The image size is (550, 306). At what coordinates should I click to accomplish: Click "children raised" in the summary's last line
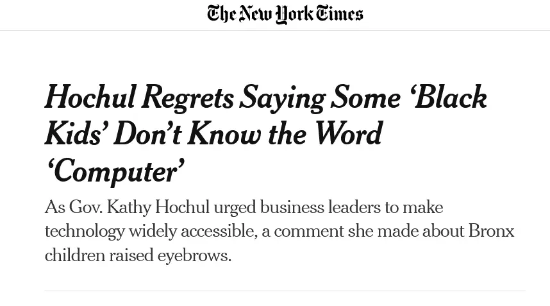coord(99,255)
